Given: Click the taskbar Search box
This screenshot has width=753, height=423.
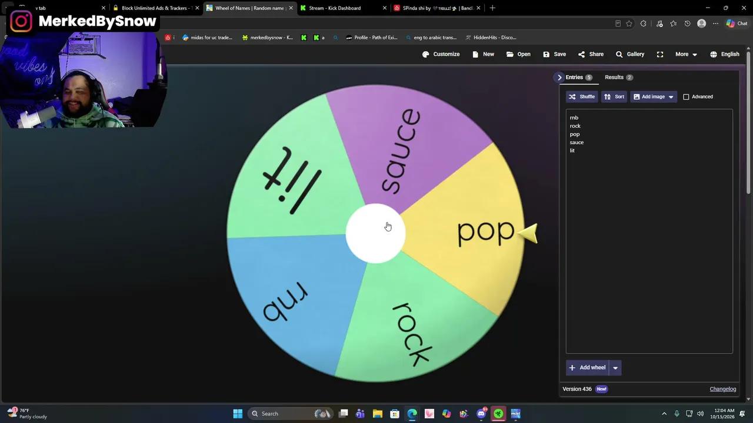Looking at the screenshot, I should coord(290,414).
